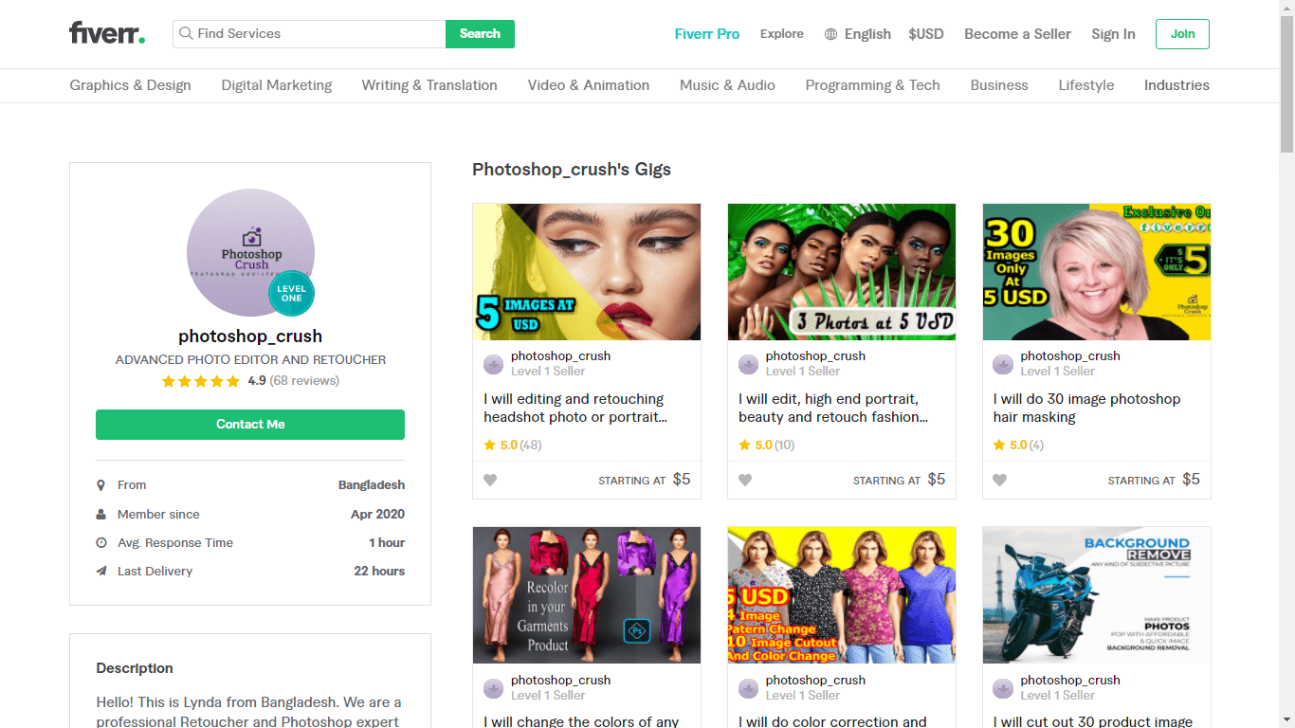Click the 'Apr 2020' member since value
The image size is (1295, 728).
point(377,515)
